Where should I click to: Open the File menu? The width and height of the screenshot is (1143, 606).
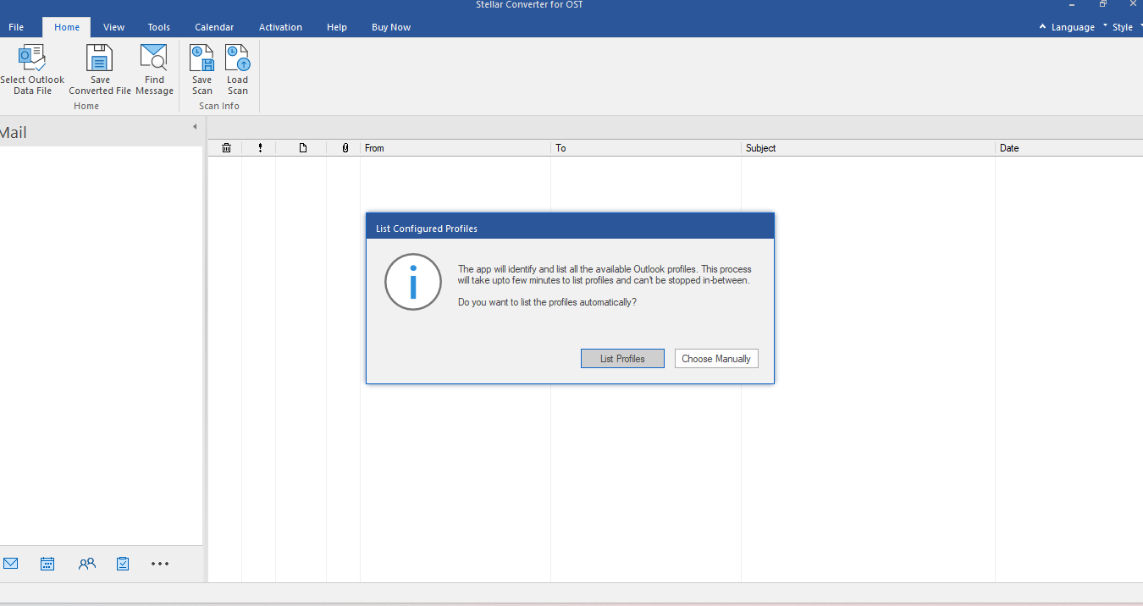(x=16, y=27)
